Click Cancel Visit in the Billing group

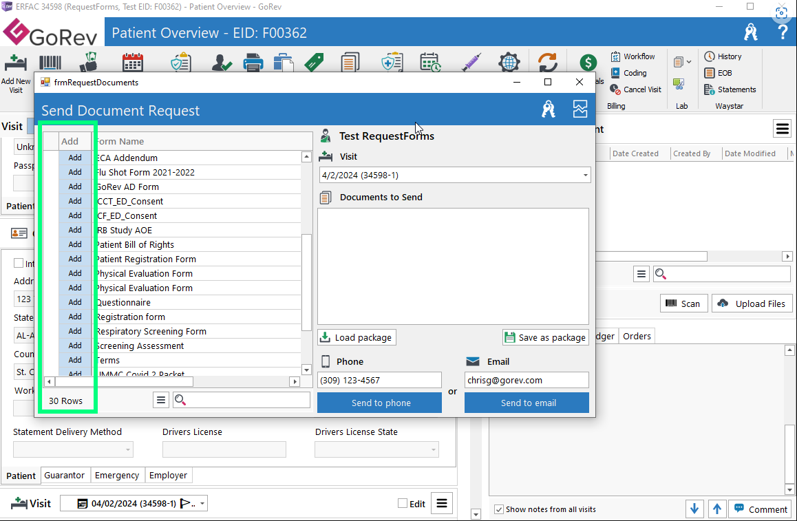coord(636,89)
